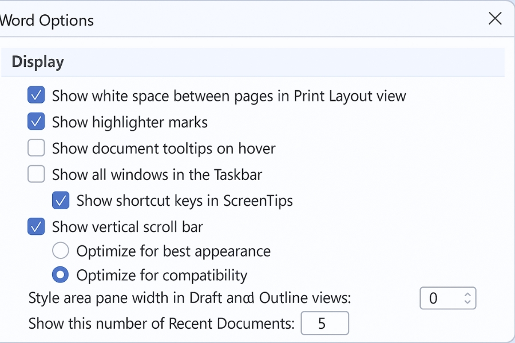Click the Display section header
515x343 pixels.
point(38,62)
